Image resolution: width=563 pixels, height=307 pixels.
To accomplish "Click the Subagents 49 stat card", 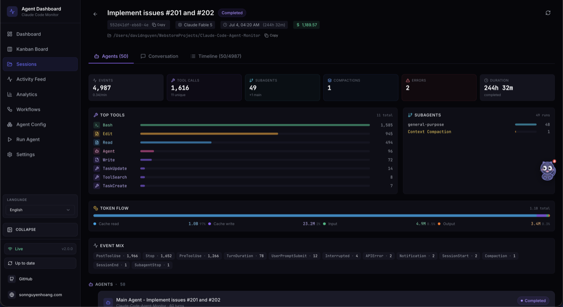I will click(282, 88).
